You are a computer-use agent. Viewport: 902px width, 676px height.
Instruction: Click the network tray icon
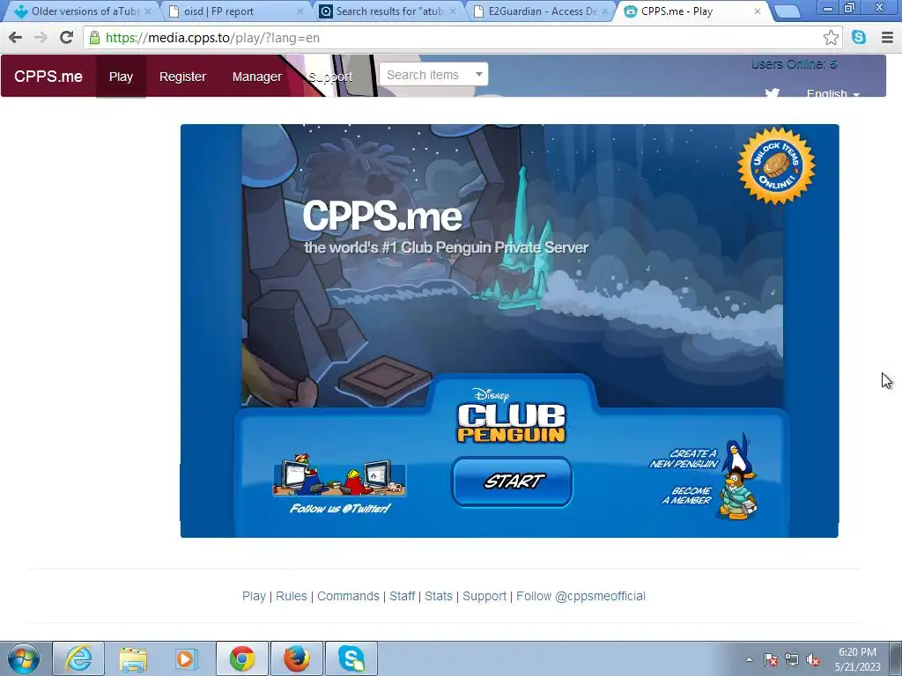click(792, 659)
